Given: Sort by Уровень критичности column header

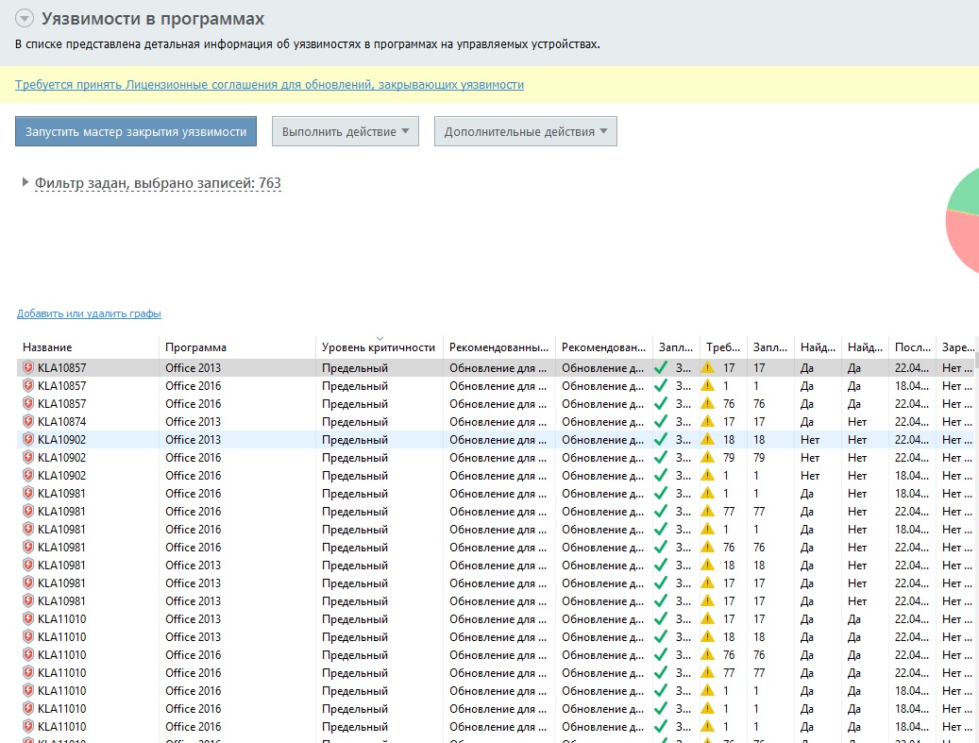Looking at the screenshot, I should 379,347.
